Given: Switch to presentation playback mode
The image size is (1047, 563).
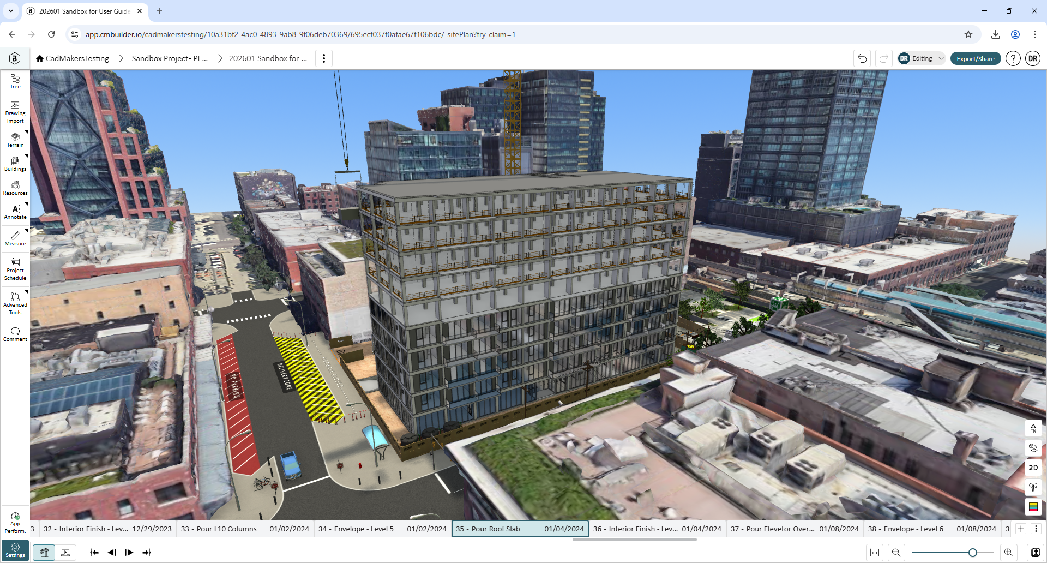Looking at the screenshot, I should [65, 553].
